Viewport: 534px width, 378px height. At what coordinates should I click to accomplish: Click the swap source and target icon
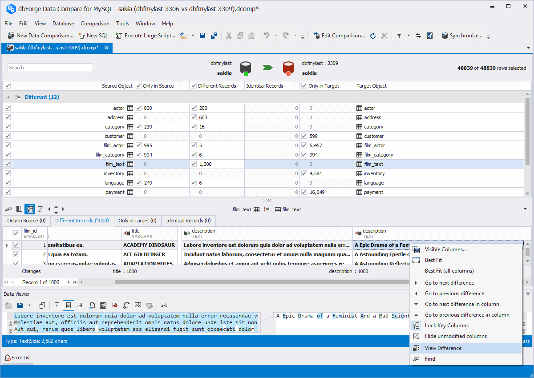pos(418,36)
